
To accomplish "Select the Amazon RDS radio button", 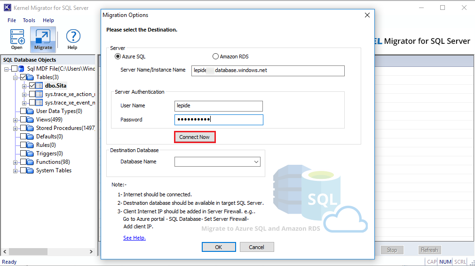I will [215, 56].
